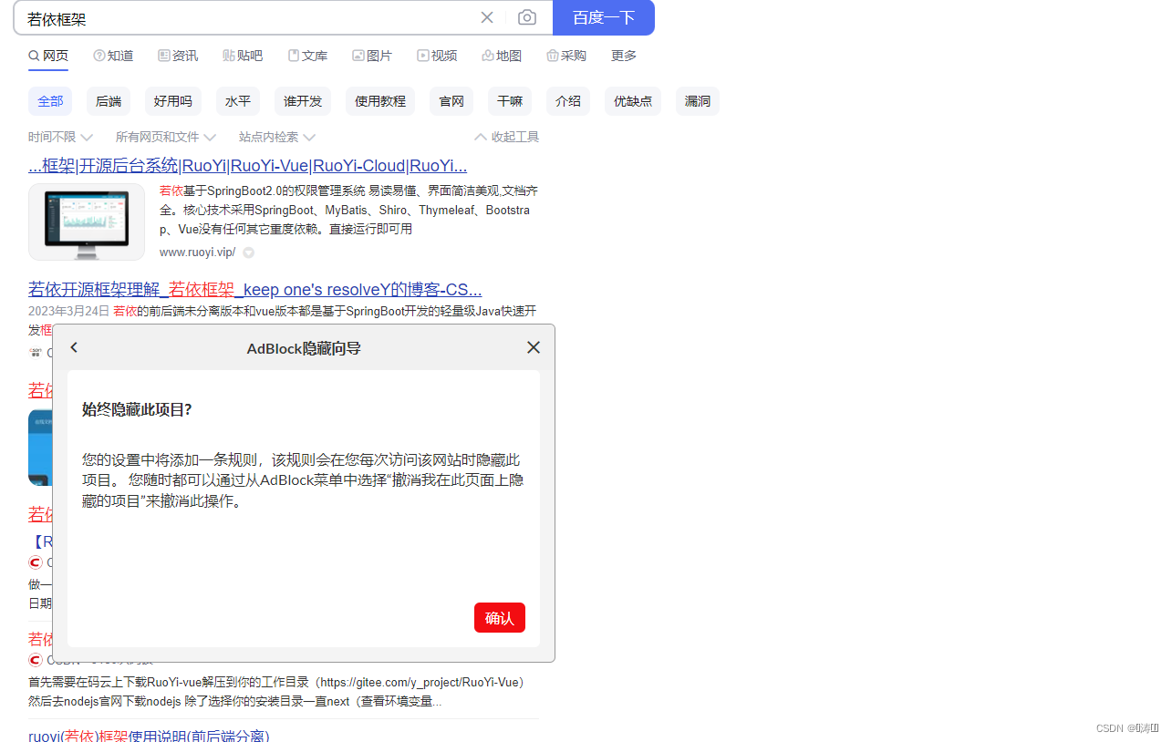Image resolution: width=1172 pixels, height=742 pixels.
Task: Select the 后端 filter chip
Action: coord(109,101)
